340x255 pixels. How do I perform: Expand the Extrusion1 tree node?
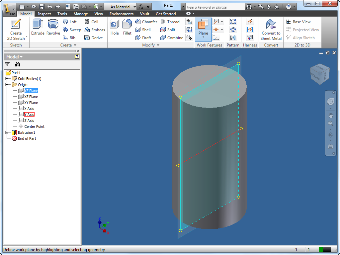click(x=7, y=132)
